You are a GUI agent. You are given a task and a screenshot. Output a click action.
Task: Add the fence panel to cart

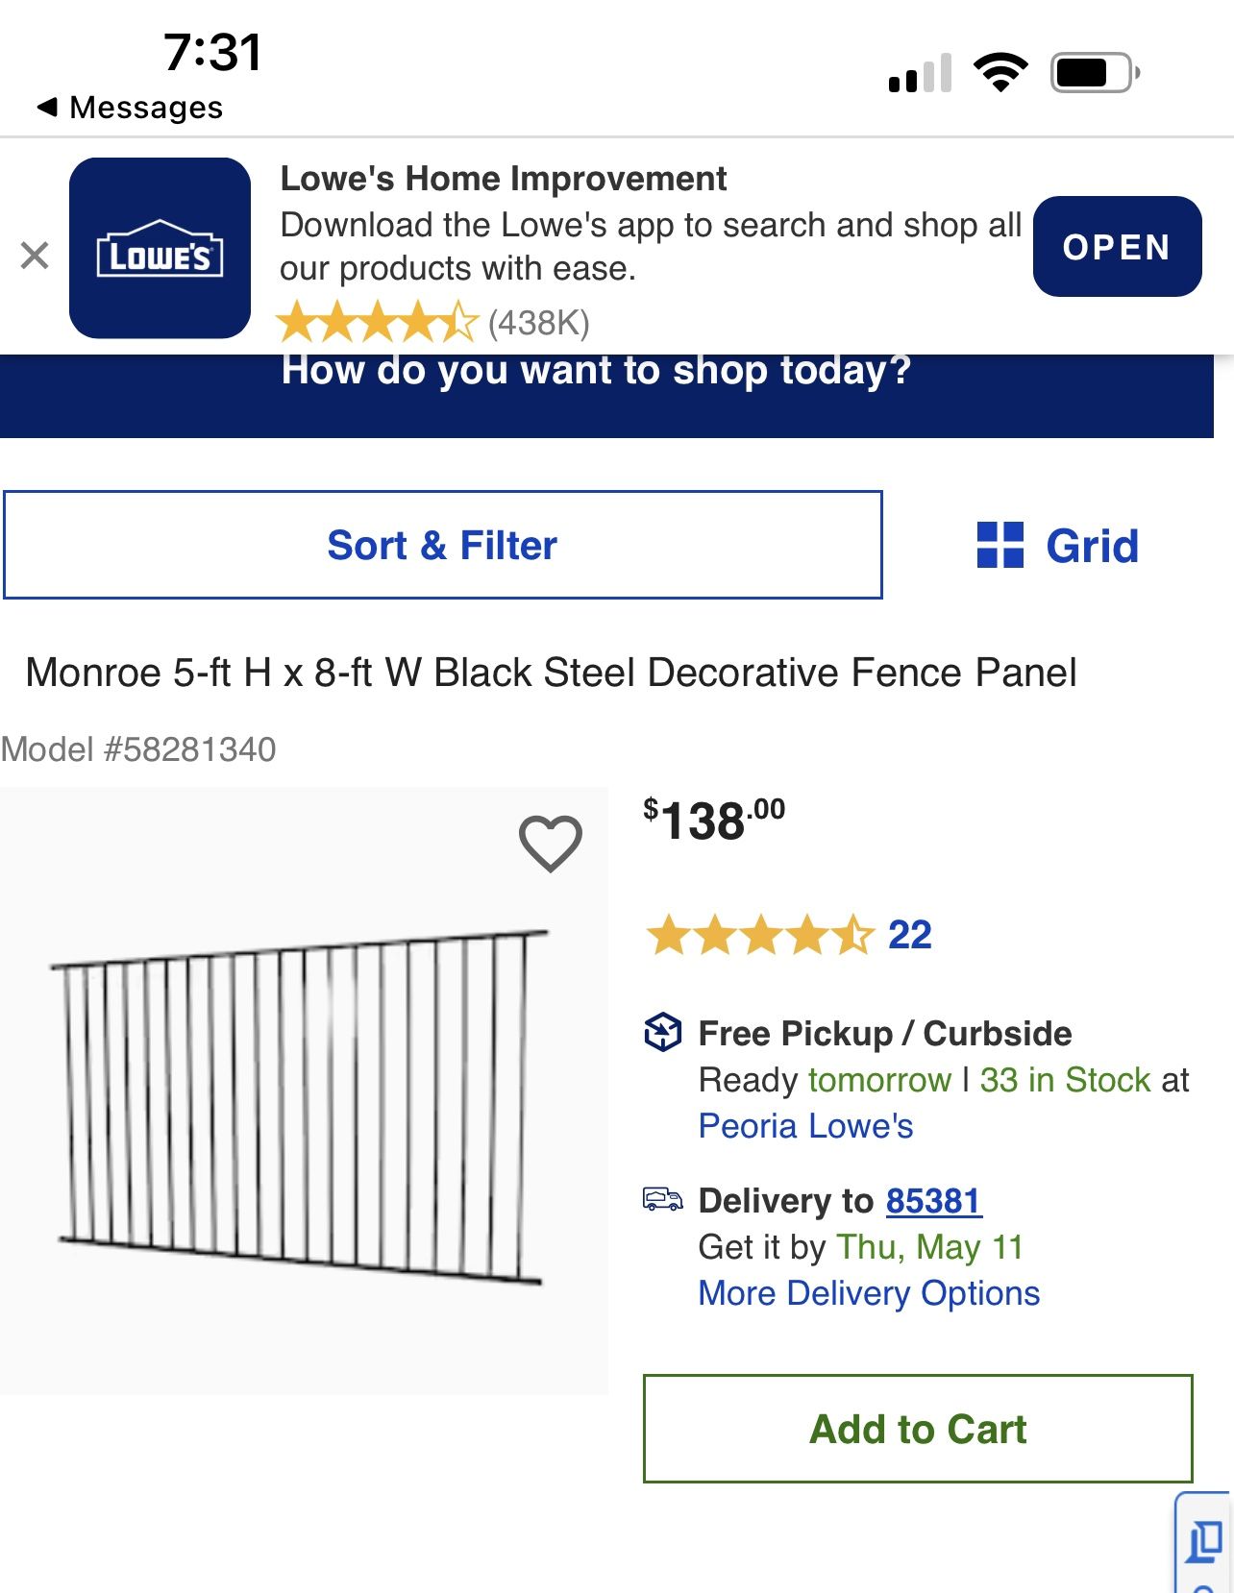tap(918, 1429)
